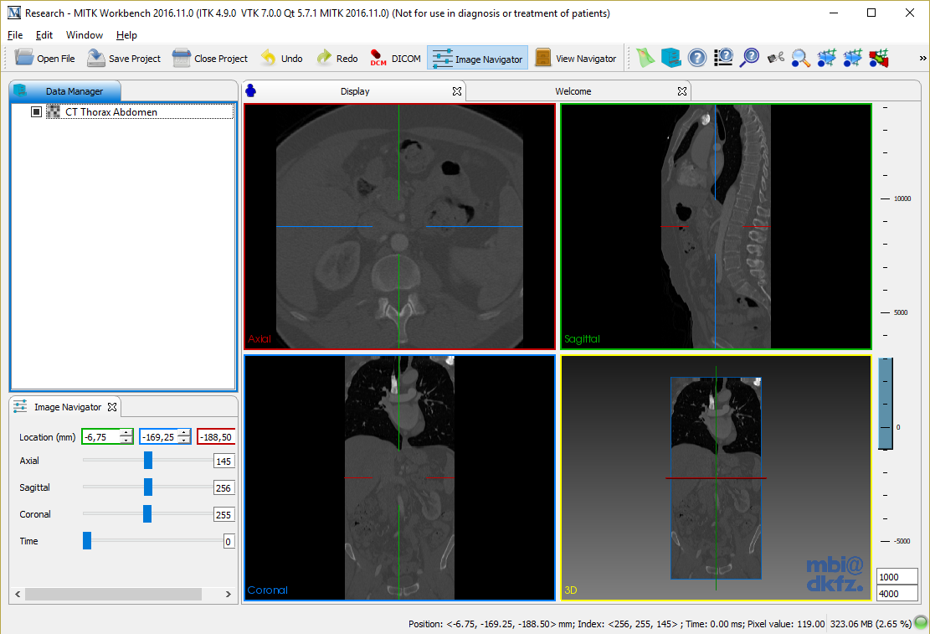Click the Open File toolbar icon
This screenshot has height=634, width=930.
pos(26,58)
